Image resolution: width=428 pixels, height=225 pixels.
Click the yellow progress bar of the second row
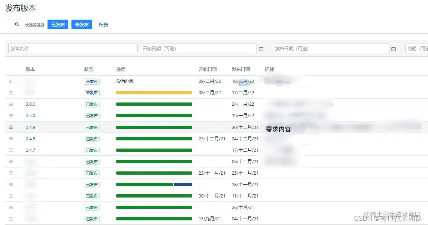pyautogui.click(x=154, y=92)
